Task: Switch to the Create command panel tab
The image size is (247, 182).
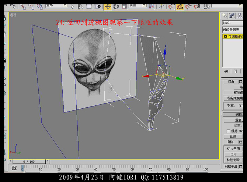Action: coord(225,16)
